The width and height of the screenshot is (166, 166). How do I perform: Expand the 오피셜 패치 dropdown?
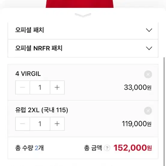point(83,30)
